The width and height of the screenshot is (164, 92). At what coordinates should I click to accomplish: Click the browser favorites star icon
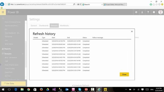click(157, 4)
